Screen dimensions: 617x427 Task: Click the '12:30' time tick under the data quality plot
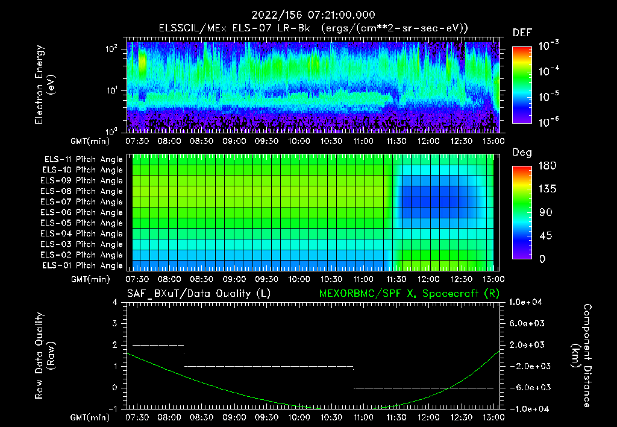tap(461, 418)
